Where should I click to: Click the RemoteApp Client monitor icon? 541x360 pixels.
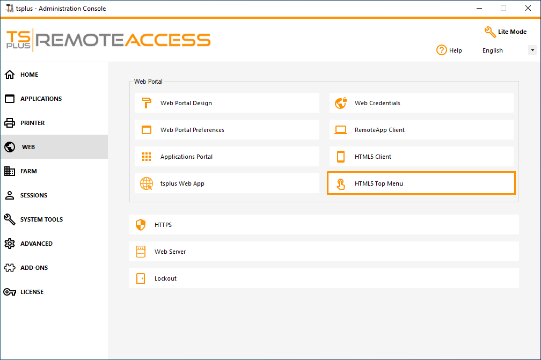pyautogui.click(x=341, y=129)
